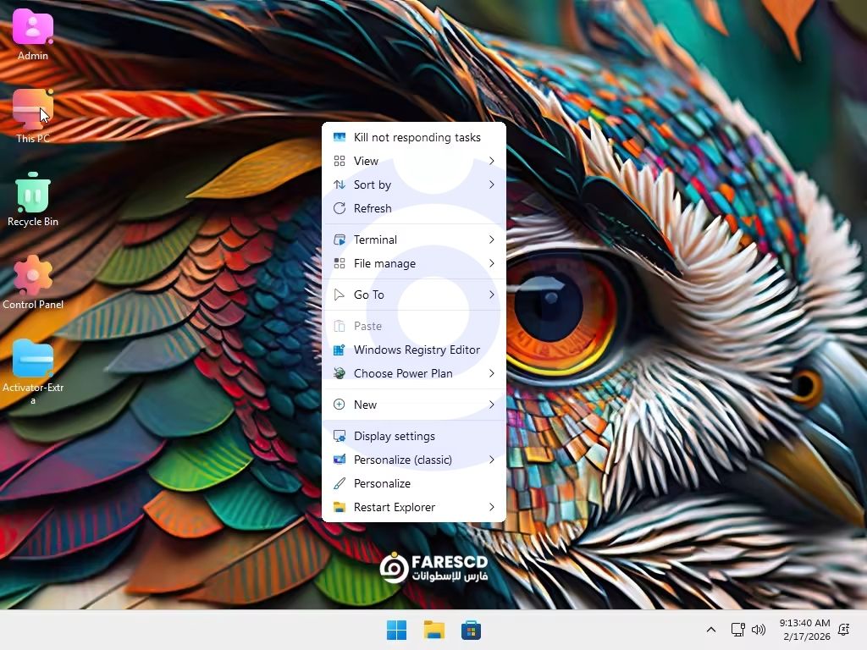Viewport: 867px width, 650px height.
Task: Click the Windows Start button
Action: 396,630
